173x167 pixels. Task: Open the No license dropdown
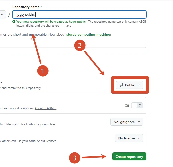pos(129,138)
